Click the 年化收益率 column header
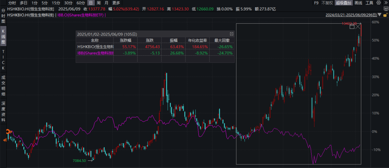The image size is (389, 168). point(197,40)
